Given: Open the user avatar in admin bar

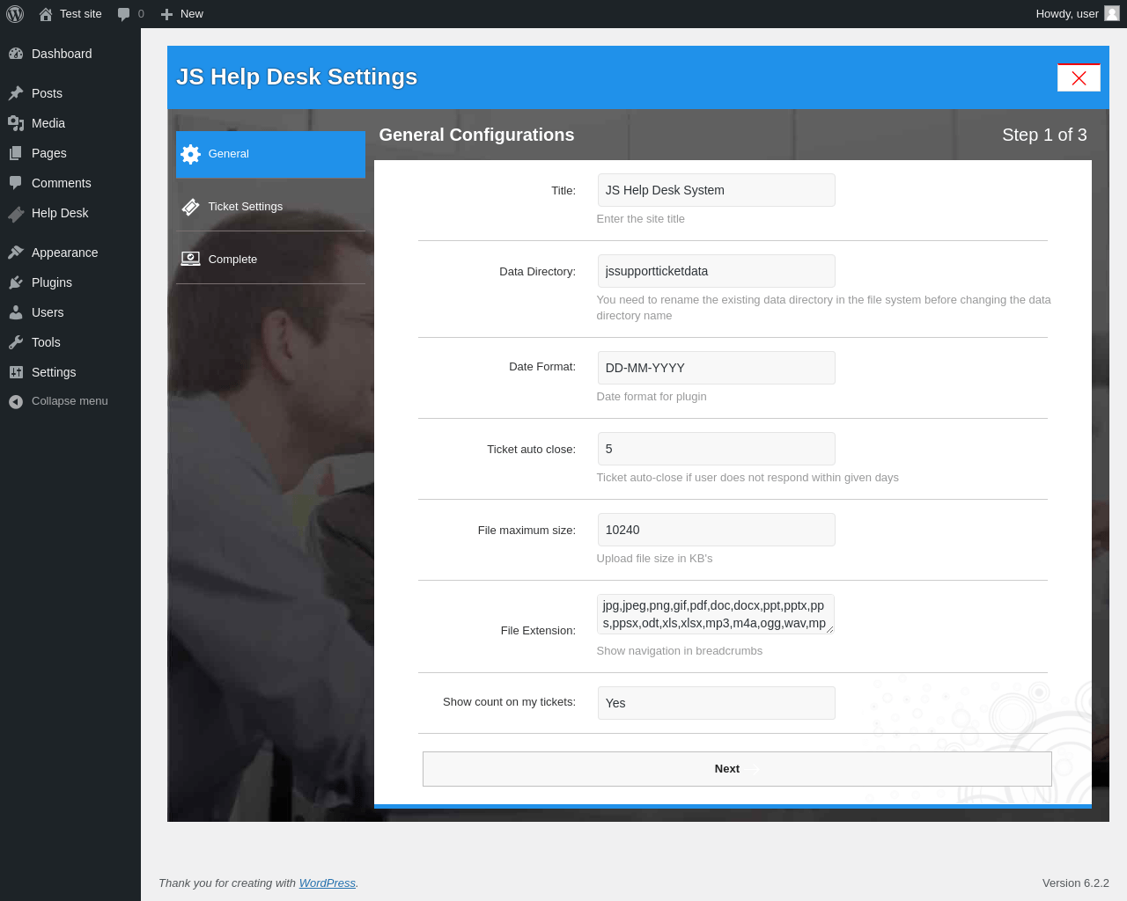Looking at the screenshot, I should (x=1112, y=13).
